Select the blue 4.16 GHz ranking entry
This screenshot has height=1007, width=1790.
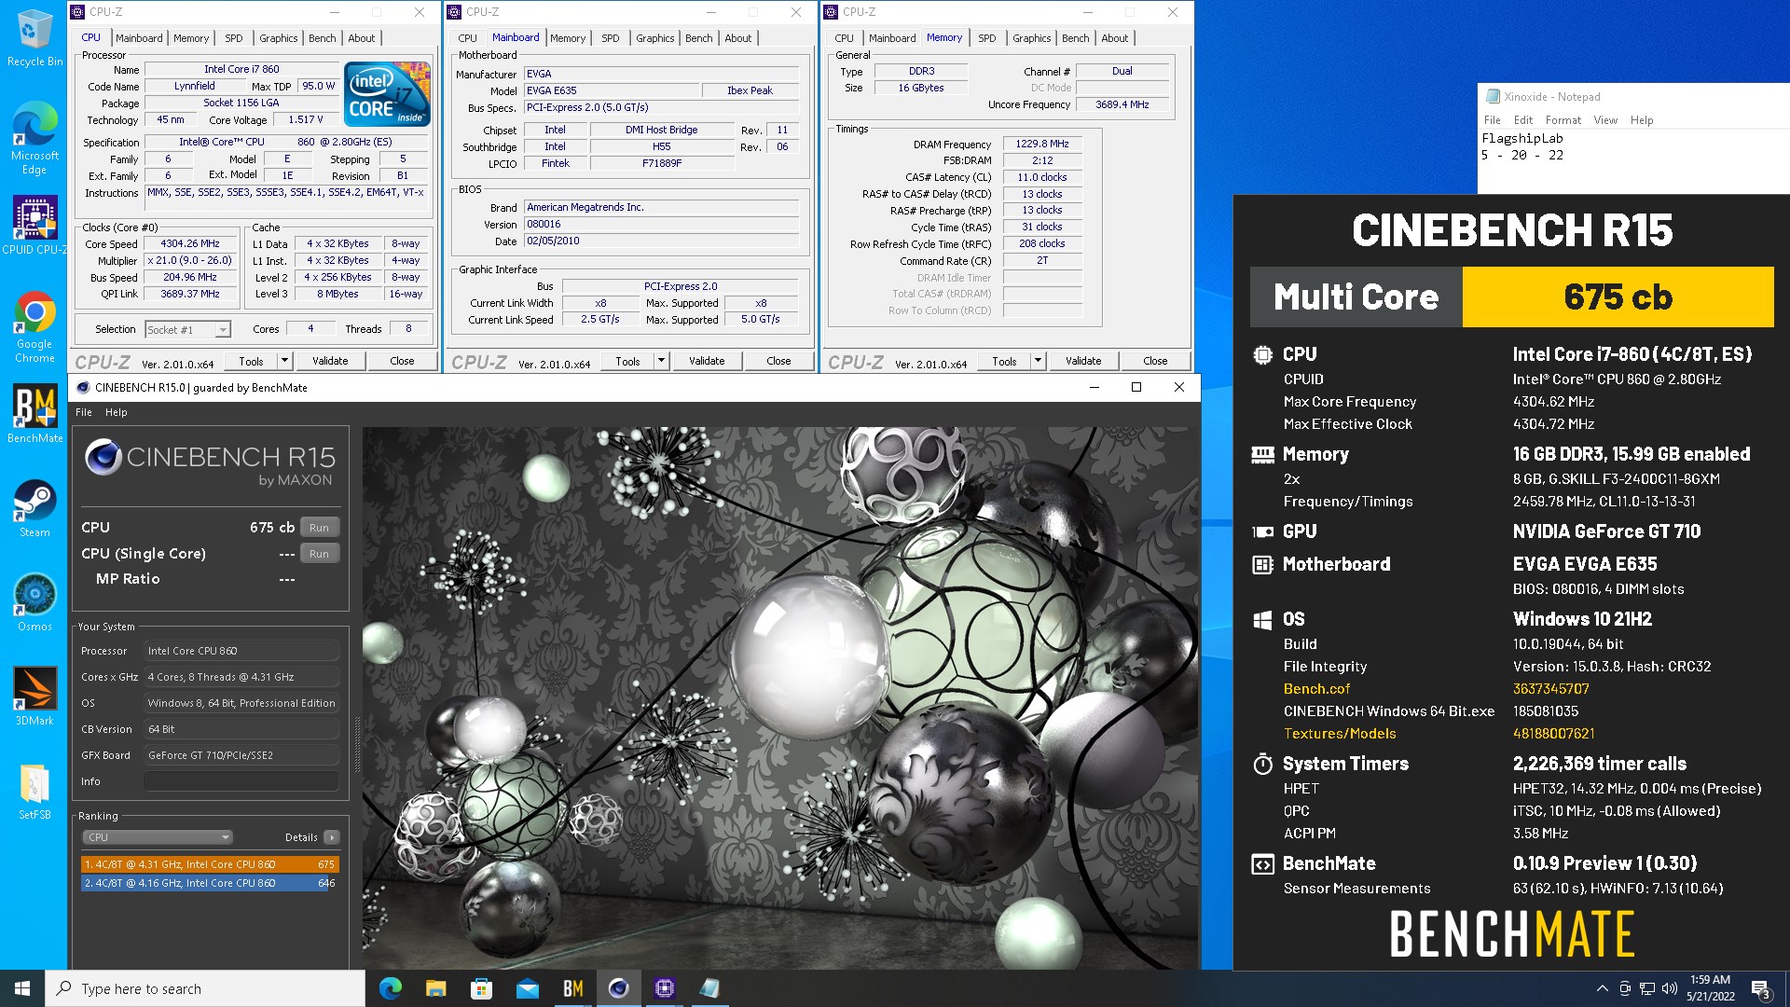point(210,883)
